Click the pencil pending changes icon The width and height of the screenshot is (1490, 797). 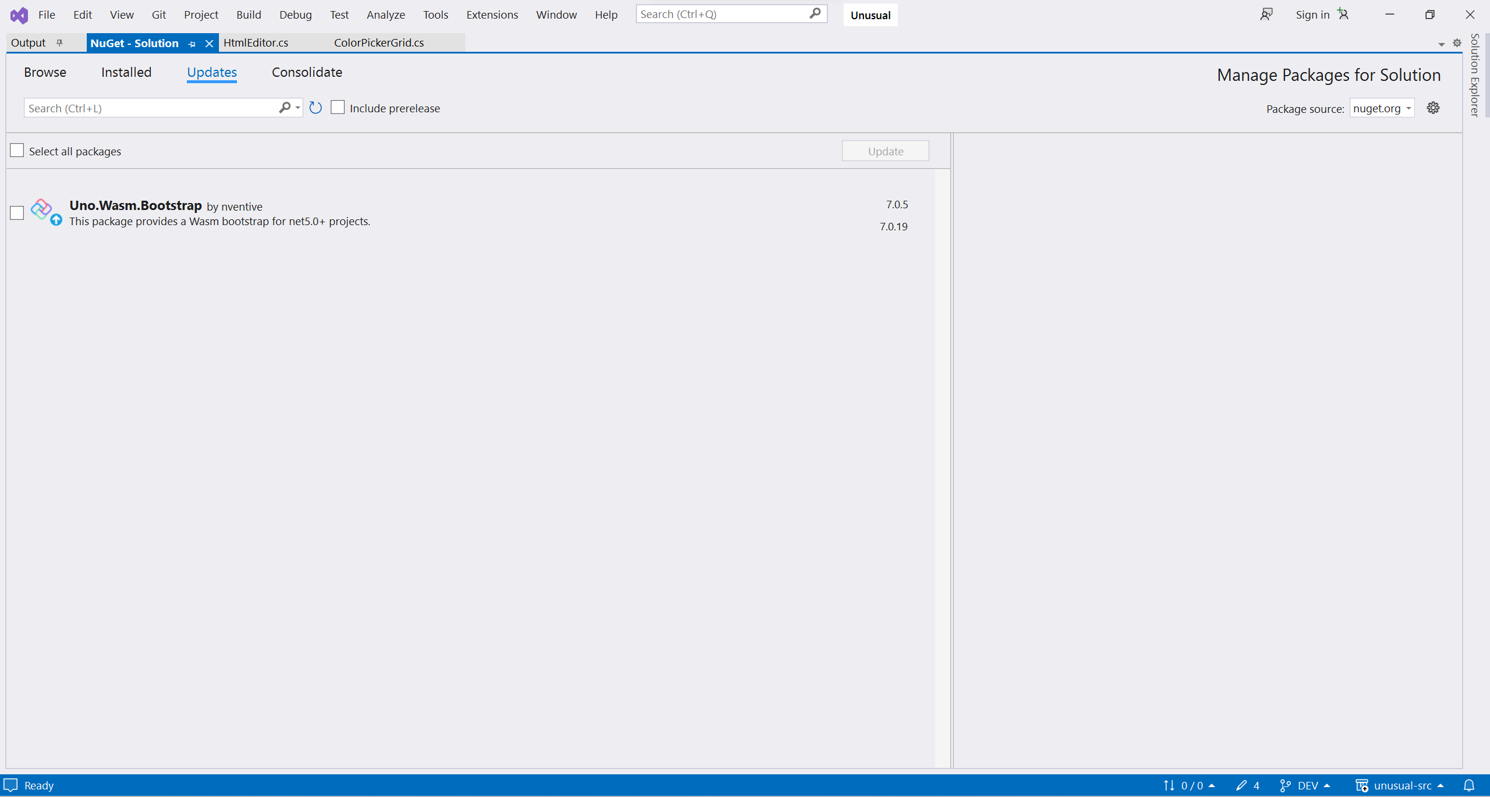(x=1241, y=785)
